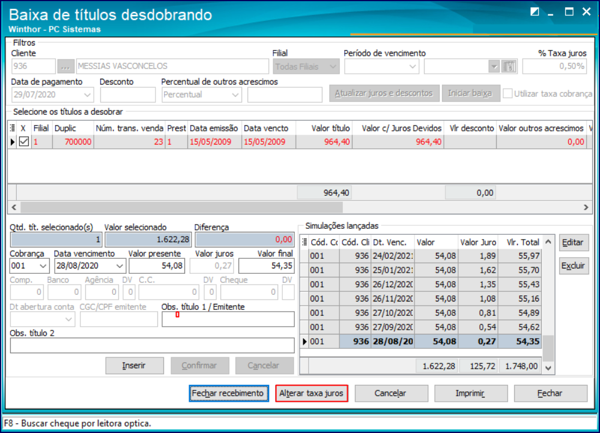Expand first Período de vencimento date dropdown

pyautogui.click(x=412, y=67)
